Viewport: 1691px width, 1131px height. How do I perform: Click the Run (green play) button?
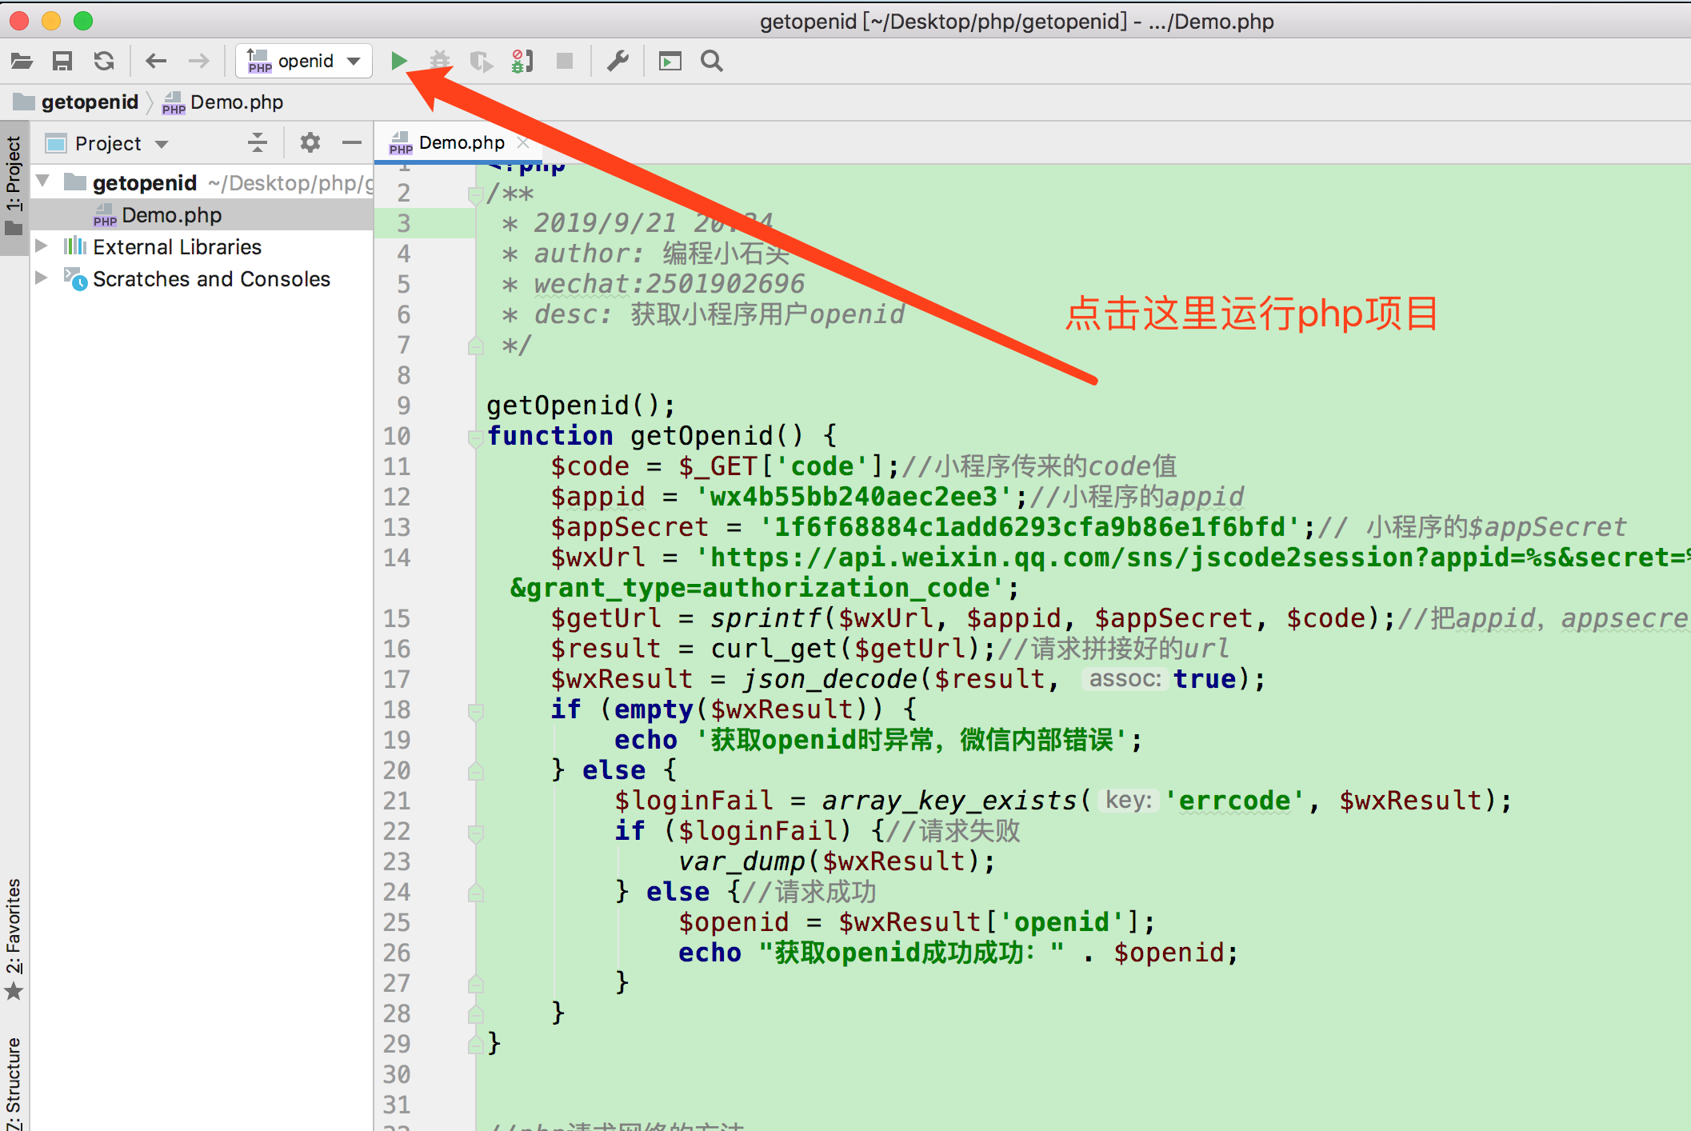click(399, 61)
